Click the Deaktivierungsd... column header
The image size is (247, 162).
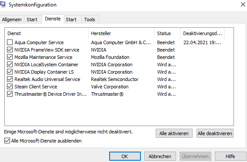(x=203, y=33)
